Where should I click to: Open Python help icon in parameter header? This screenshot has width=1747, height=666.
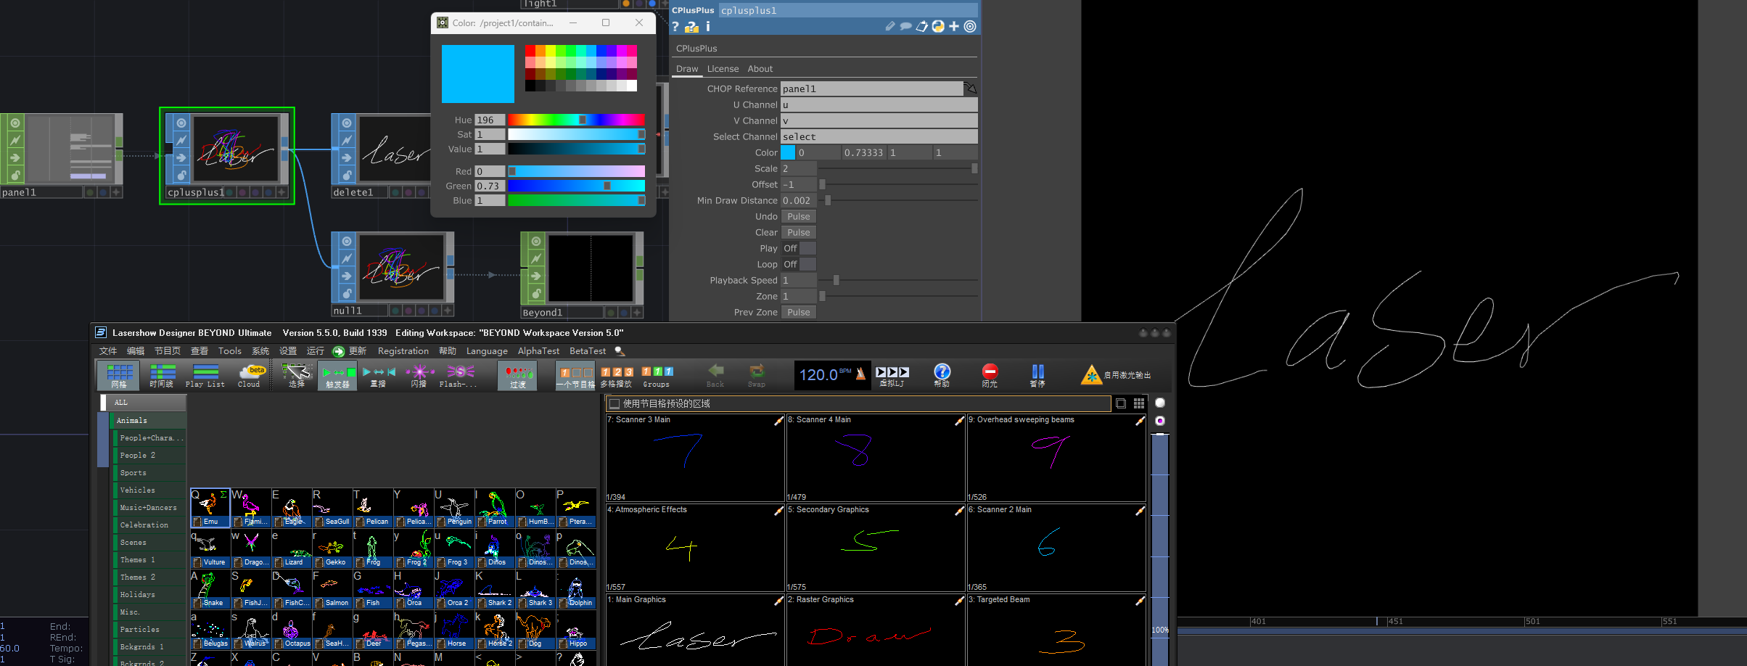pyautogui.click(x=692, y=27)
